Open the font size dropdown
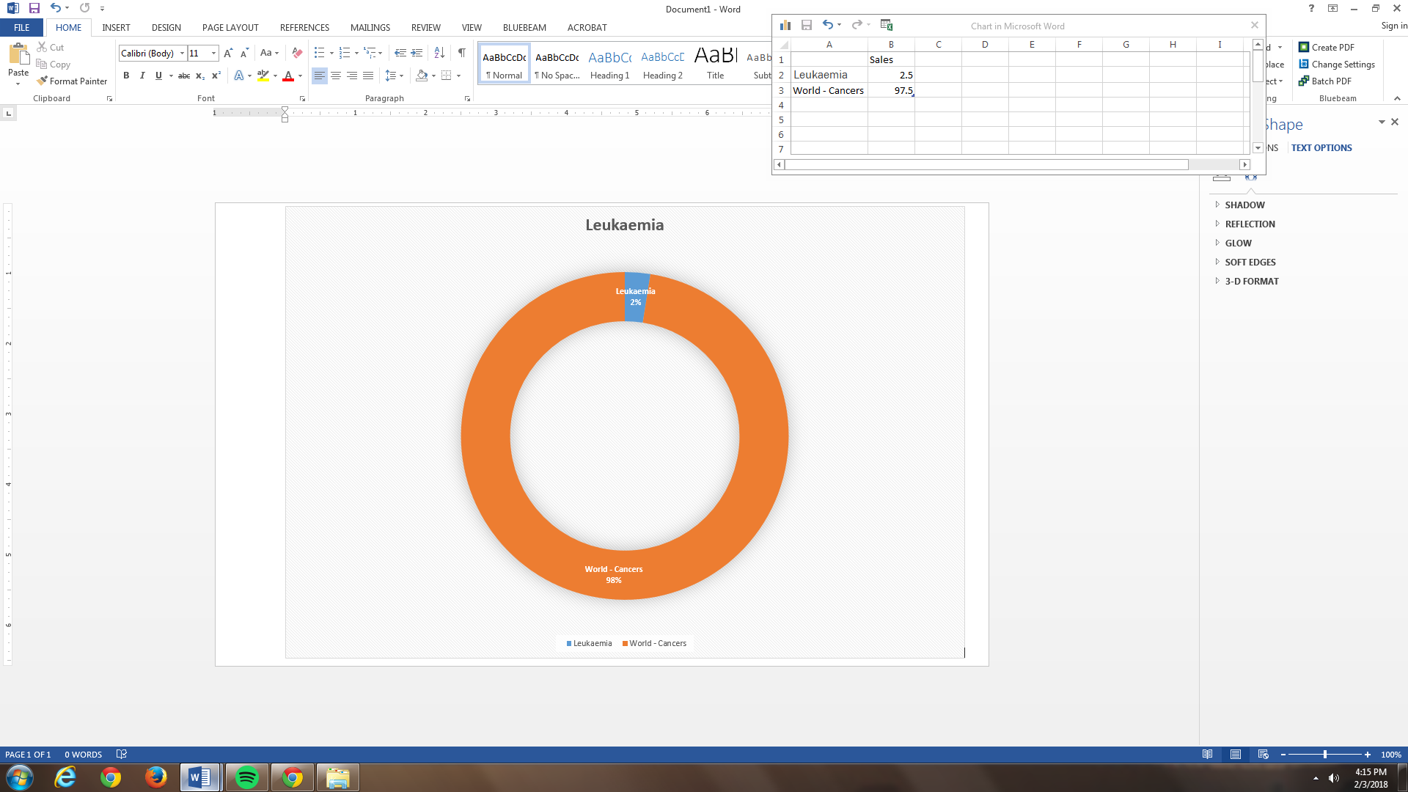The image size is (1408, 792). pyautogui.click(x=214, y=54)
